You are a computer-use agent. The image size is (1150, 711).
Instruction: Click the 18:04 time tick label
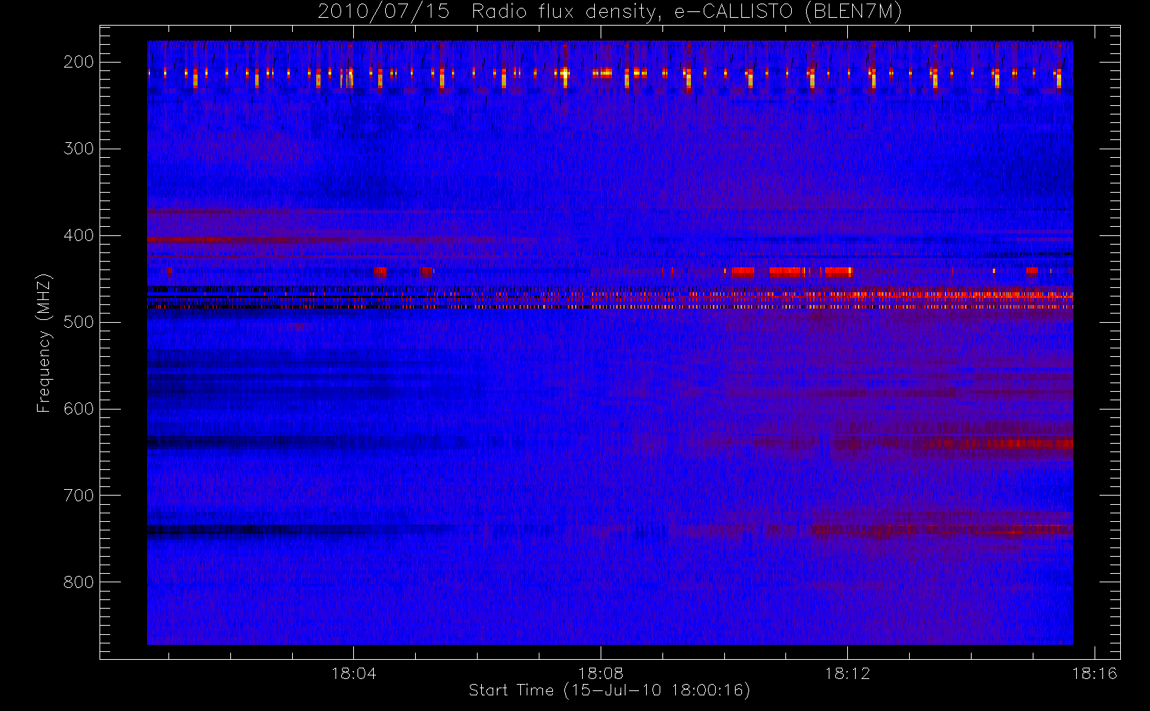pos(353,673)
